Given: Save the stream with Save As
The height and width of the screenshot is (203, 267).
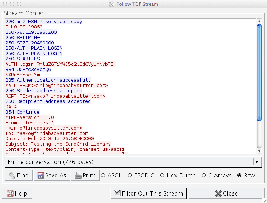Looking at the screenshot, I should click(52, 175).
